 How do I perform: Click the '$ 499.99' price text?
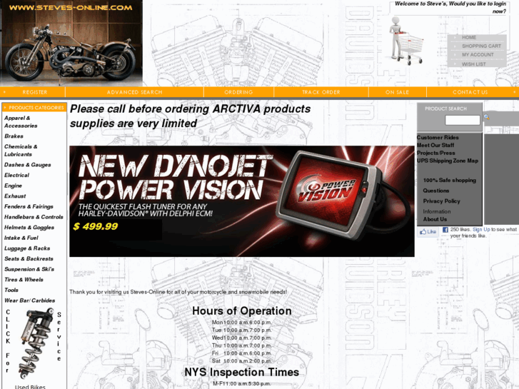96,226
